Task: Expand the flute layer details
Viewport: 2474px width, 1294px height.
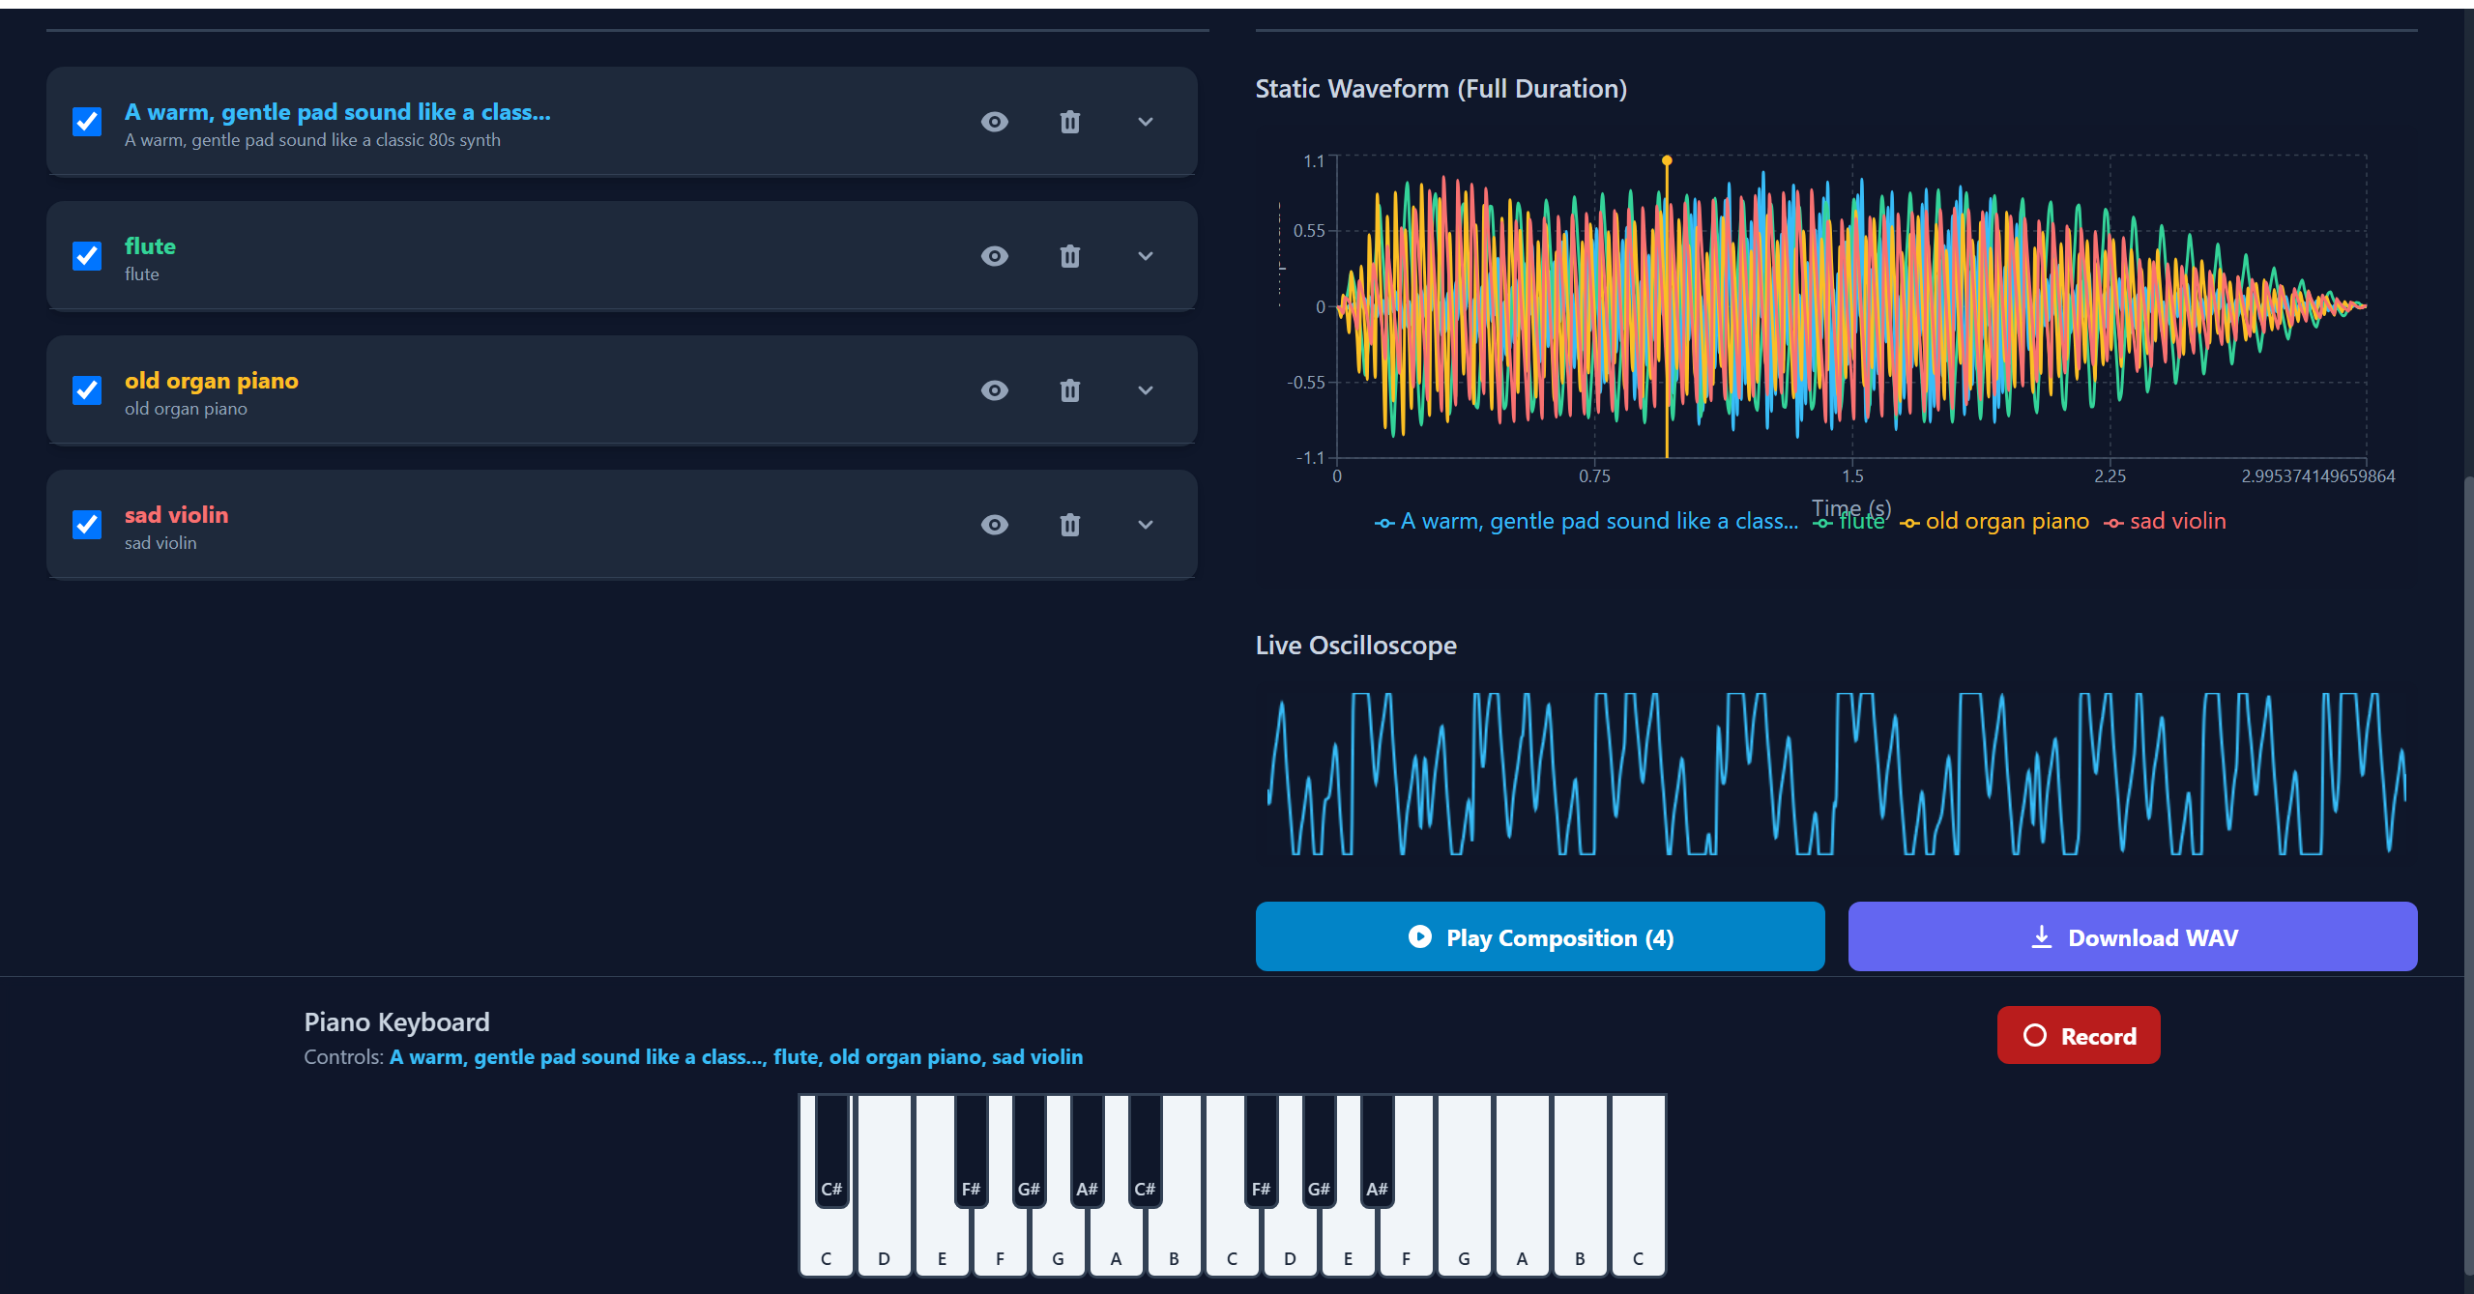Action: point(1146,256)
